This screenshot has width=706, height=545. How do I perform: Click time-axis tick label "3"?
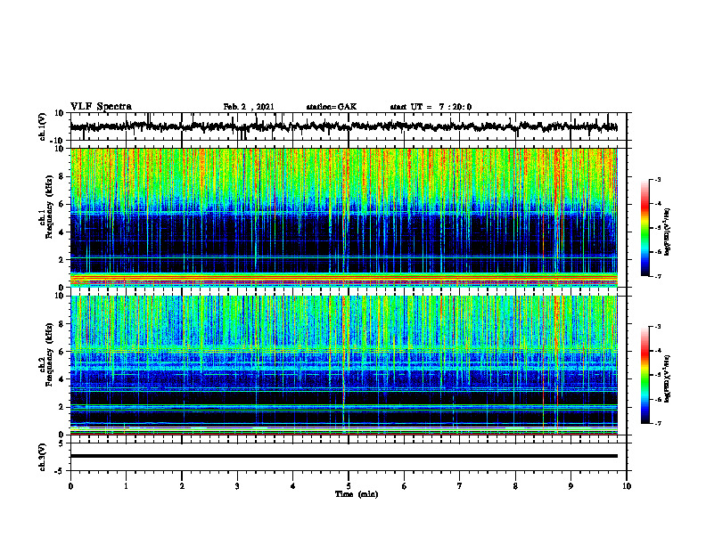point(237,486)
